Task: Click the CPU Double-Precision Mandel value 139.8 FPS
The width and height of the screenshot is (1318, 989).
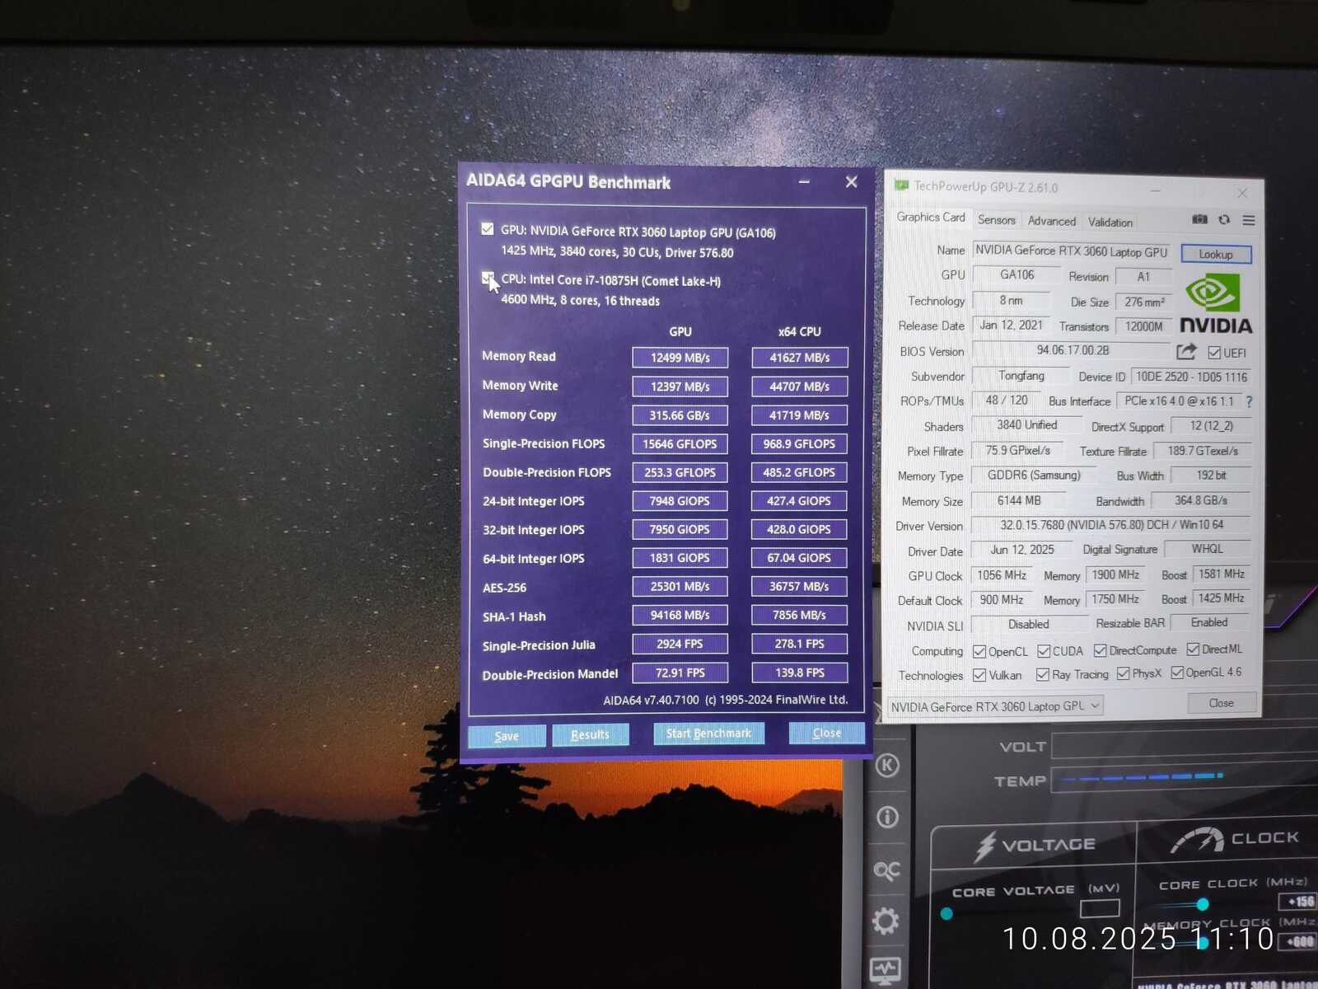Action: coord(800,673)
